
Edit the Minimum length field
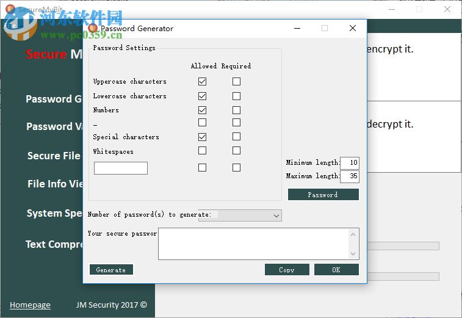tap(350, 163)
